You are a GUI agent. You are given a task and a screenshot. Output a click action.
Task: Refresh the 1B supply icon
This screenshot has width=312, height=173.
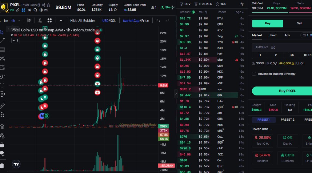[x=115, y=10]
